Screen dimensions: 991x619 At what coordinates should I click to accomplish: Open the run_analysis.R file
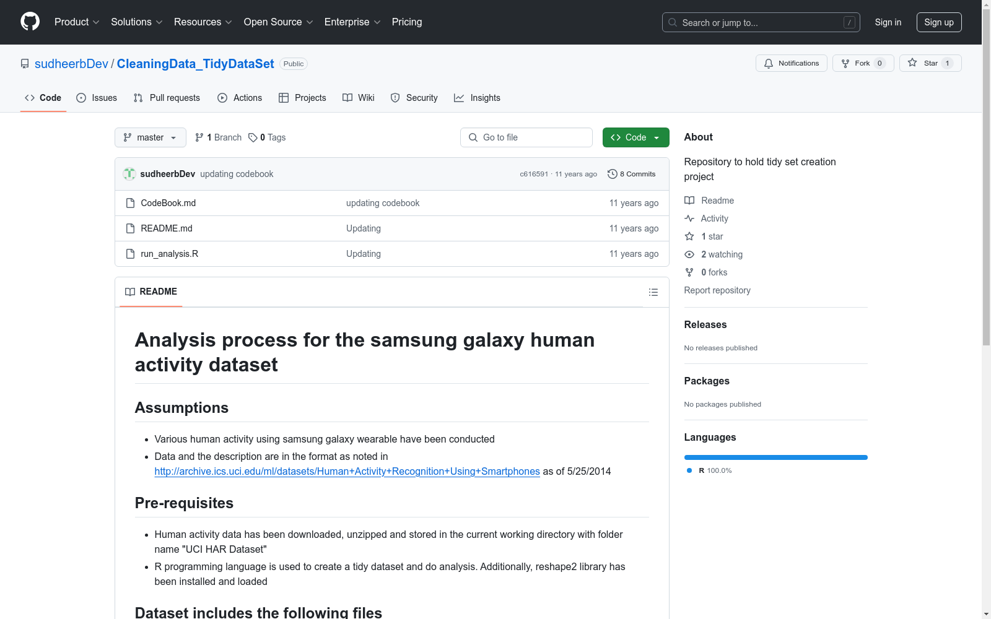click(x=170, y=254)
